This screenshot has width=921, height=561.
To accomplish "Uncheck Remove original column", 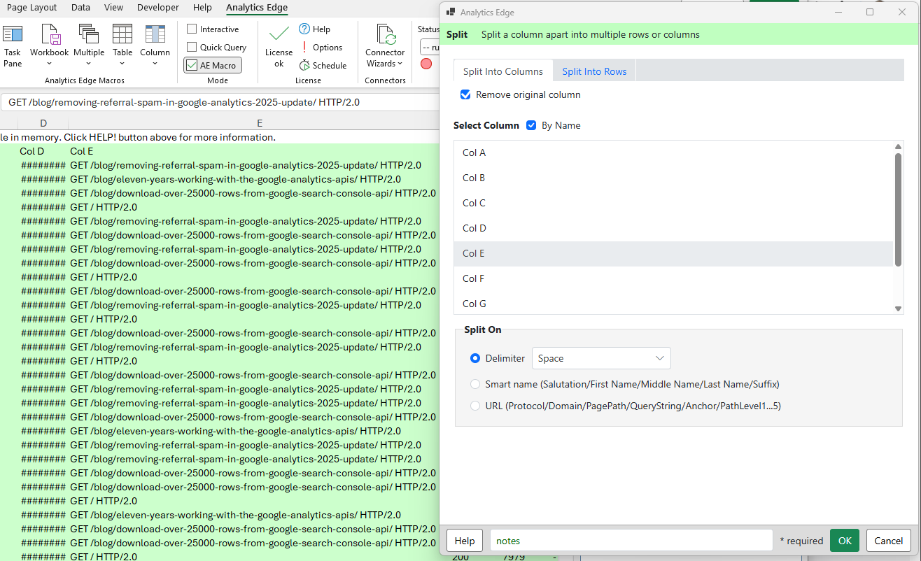I will click(465, 94).
